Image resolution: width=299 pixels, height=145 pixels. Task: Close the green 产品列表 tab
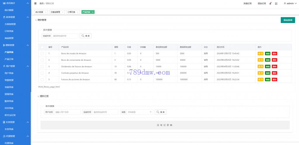(x=93, y=12)
